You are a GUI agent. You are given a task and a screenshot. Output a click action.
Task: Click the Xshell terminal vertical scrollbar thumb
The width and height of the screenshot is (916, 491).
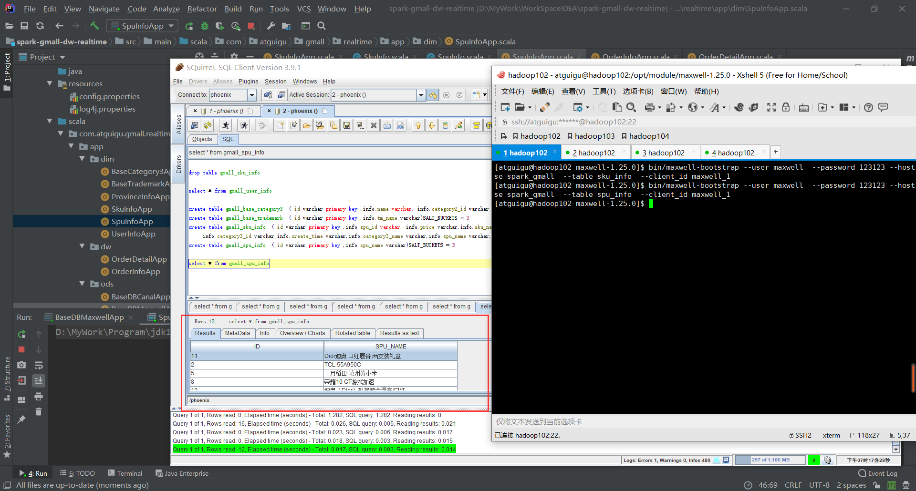913,378
